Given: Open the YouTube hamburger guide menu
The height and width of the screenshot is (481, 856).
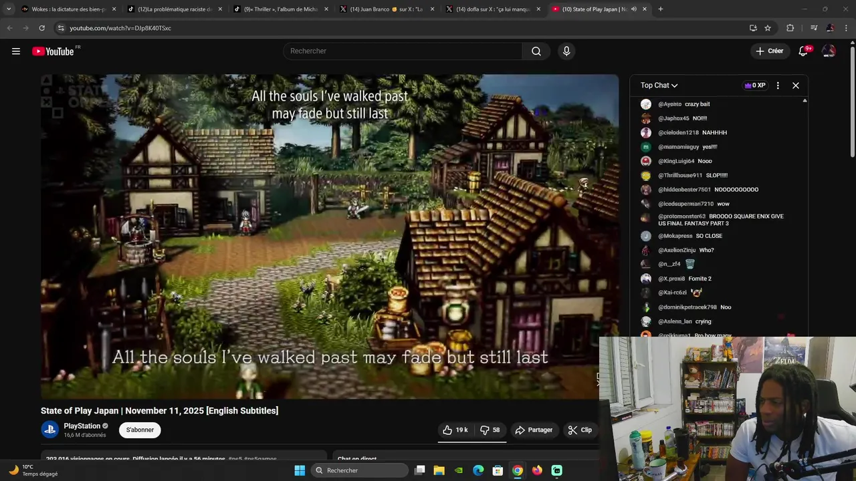Looking at the screenshot, I should pyautogui.click(x=16, y=51).
